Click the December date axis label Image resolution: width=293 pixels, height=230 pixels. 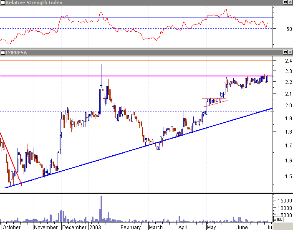pyautogui.click(x=74, y=227)
